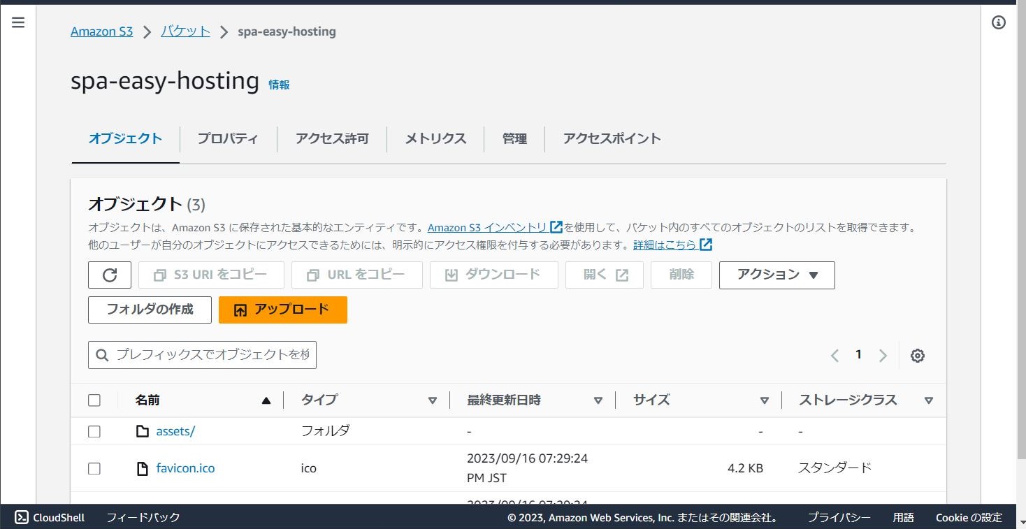Open the アクセスポイント tab
Viewport: 1026px width, 529px height.
point(612,138)
